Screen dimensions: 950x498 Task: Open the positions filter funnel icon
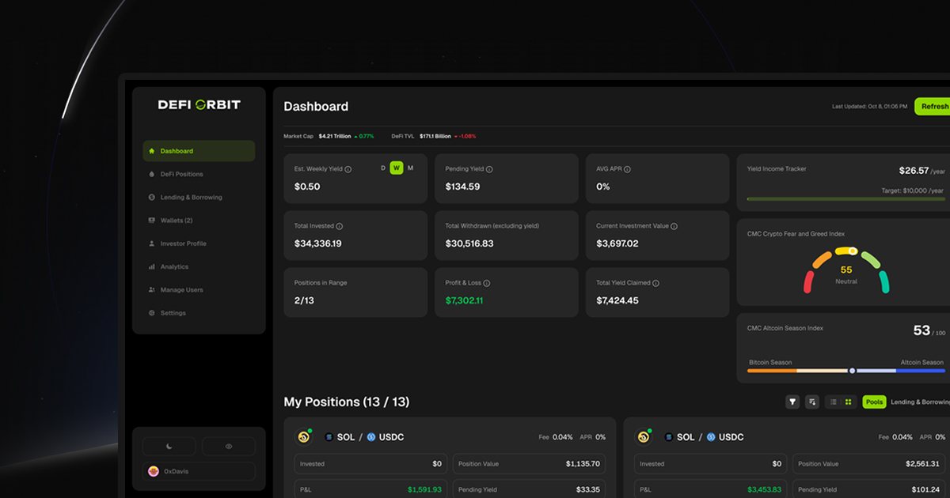(792, 402)
